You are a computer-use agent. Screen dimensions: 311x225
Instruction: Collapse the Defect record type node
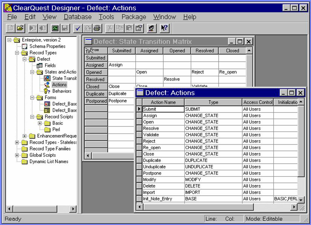pyautogui.click(x=25, y=59)
